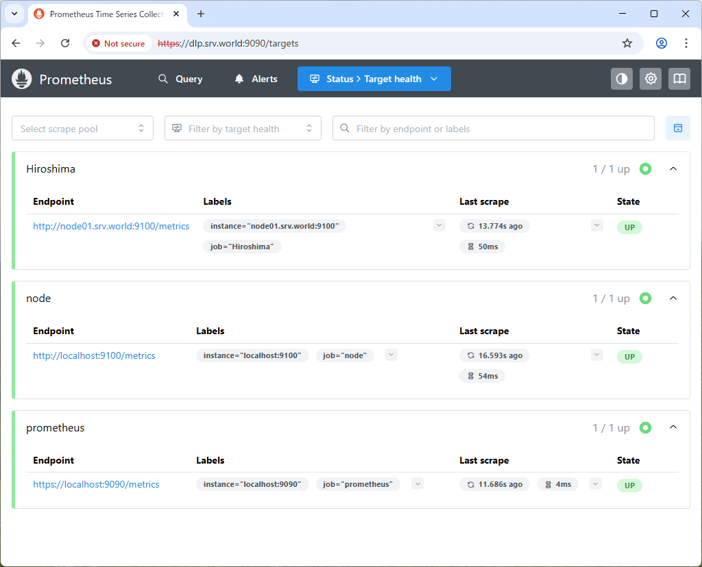
Task: Click the 1 / 1 up count for node
Action: [611, 299]
